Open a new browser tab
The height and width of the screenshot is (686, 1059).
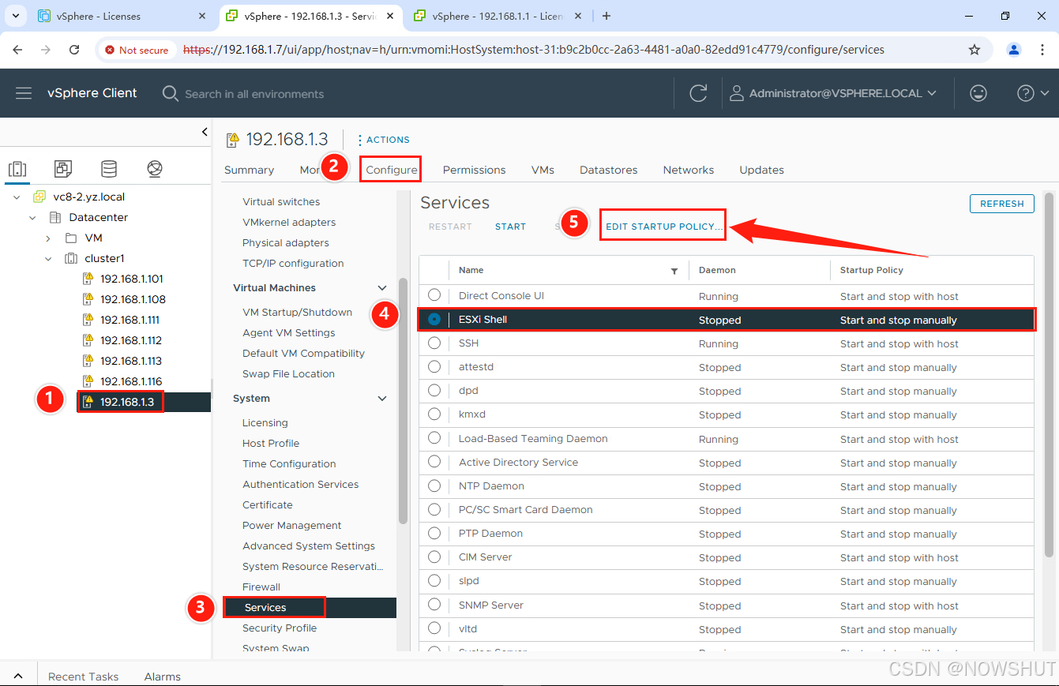(x=606, y=16)
